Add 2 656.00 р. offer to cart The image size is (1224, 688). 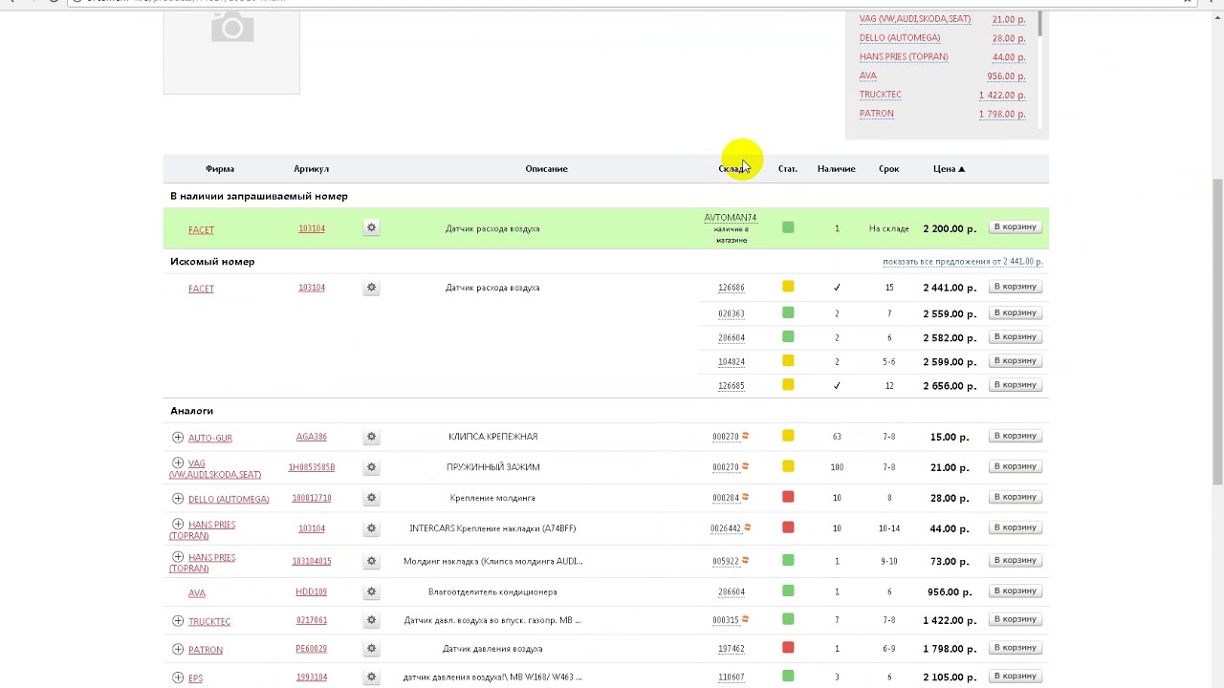(x=1015, y=384)
